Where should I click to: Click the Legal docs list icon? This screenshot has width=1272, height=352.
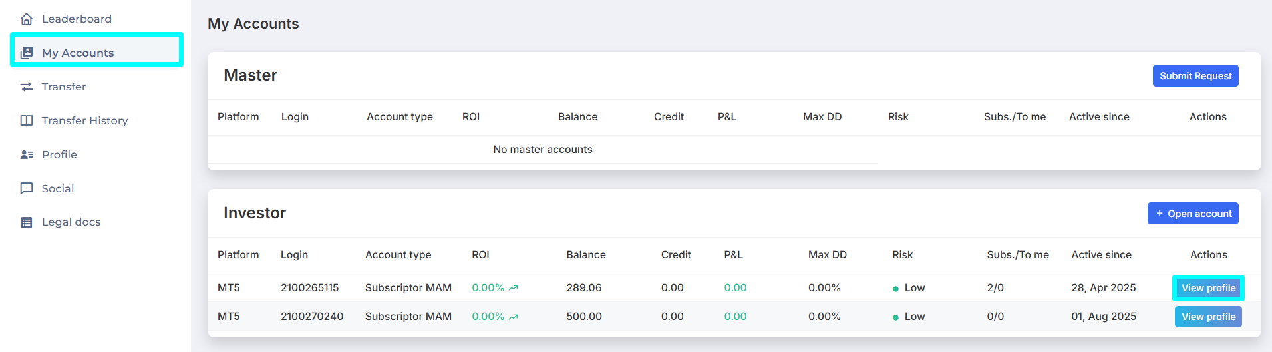pyautogui.click(x=27, y=222)
